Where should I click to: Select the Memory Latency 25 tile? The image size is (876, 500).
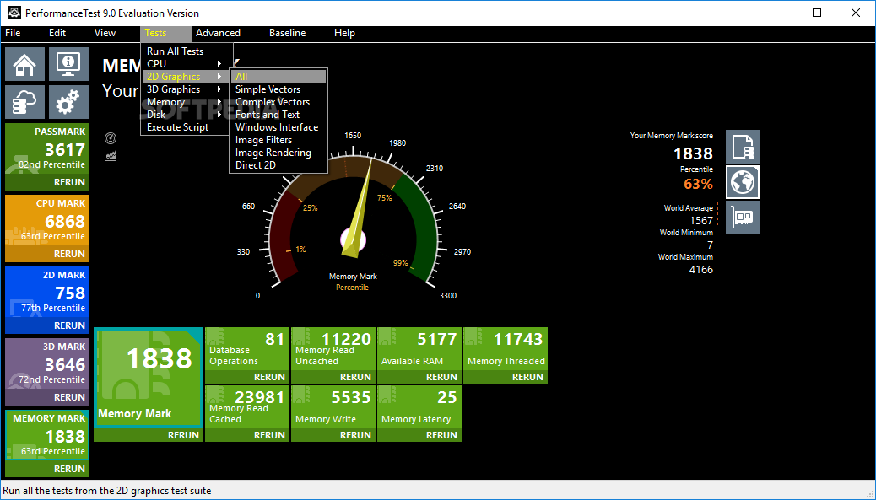(419, 407)
